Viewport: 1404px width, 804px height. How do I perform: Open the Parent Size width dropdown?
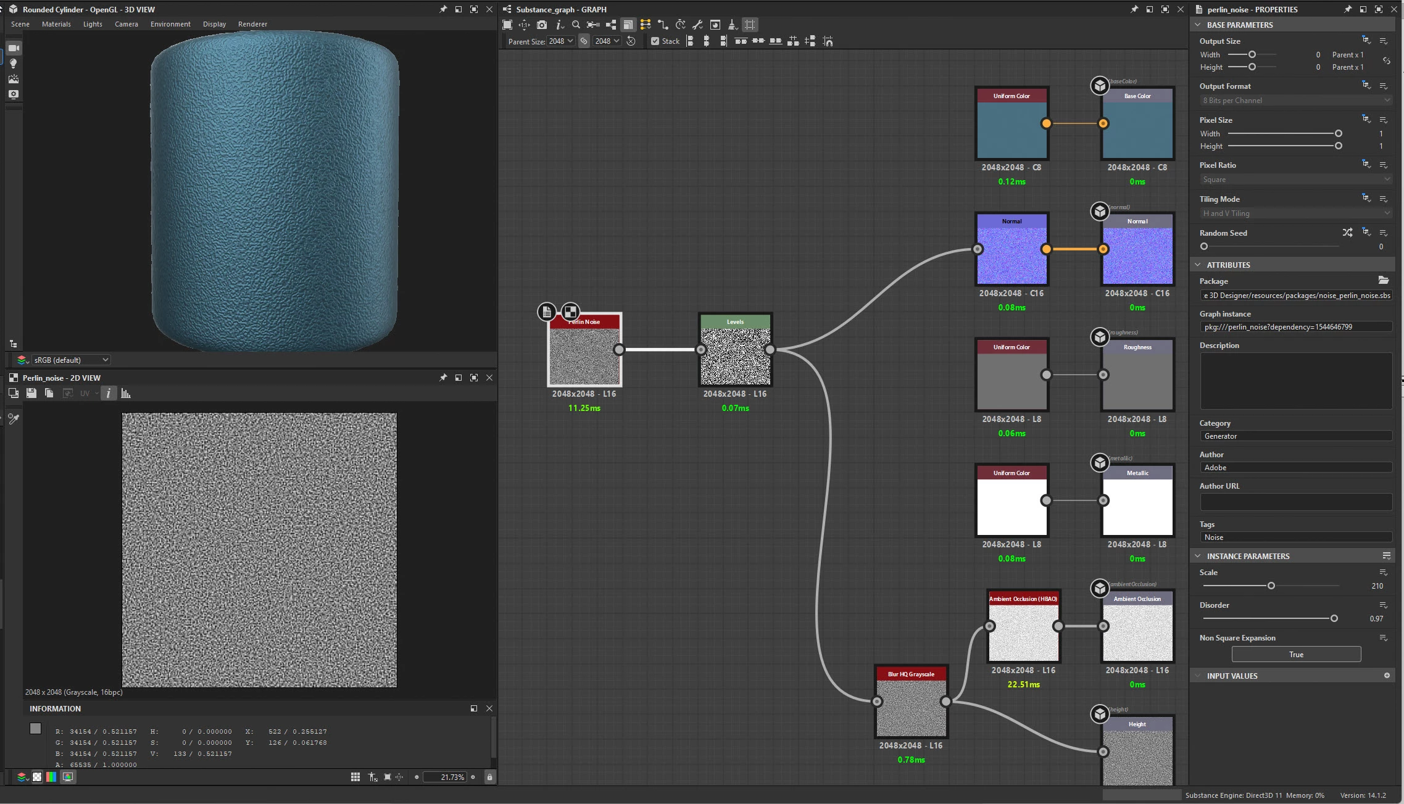click(561, 41)
